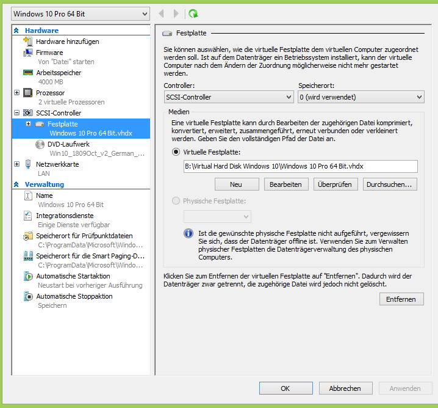Click 'Windows 10 Pro 64 Bit.vhdx' in tree

91,133
